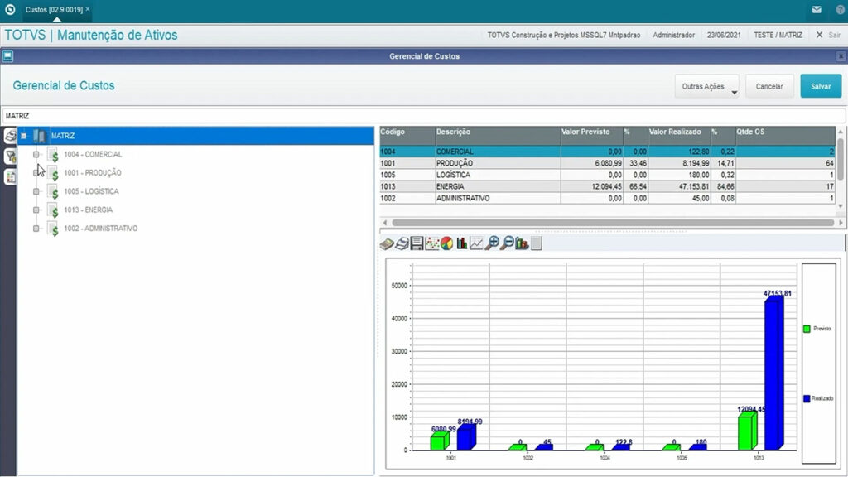
Task: Open the Outras Ações dropdown
Action: pyautogui.click(x=707, y=86)
